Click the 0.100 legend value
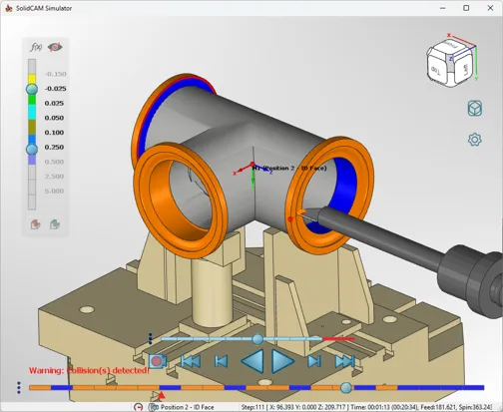Screen dimensions: 503x412 click(54, 133)
